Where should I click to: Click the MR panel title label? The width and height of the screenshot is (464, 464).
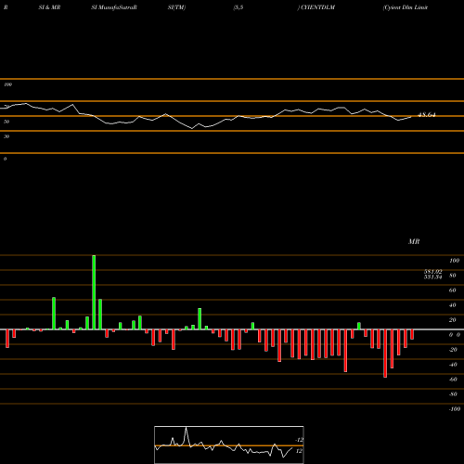point(414,241)
